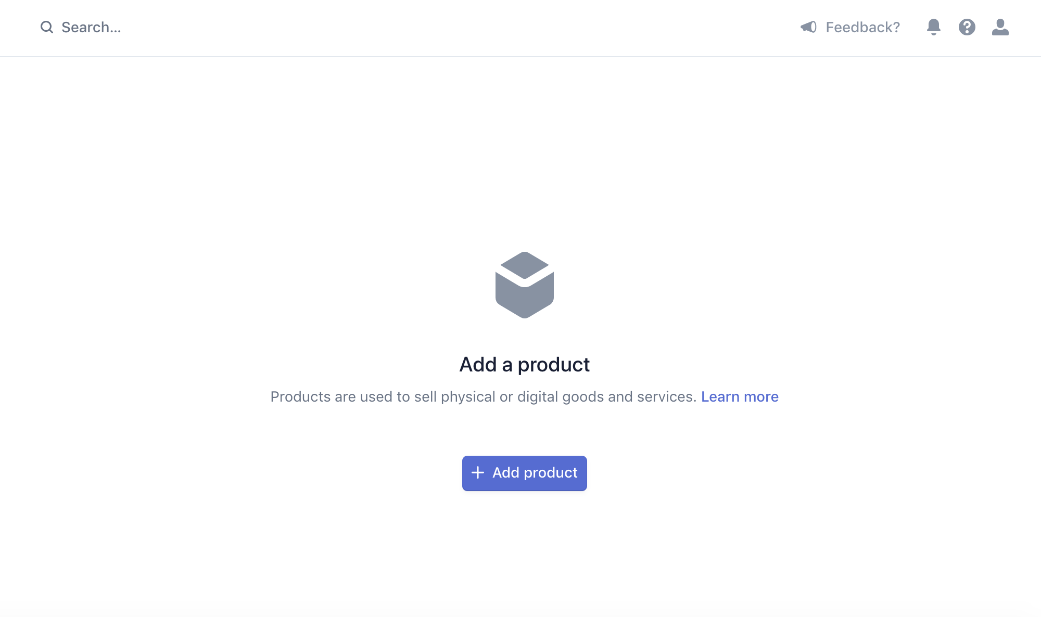Click the word "product" in the heading
This screenshot has width=1041, height=617.
553,365
